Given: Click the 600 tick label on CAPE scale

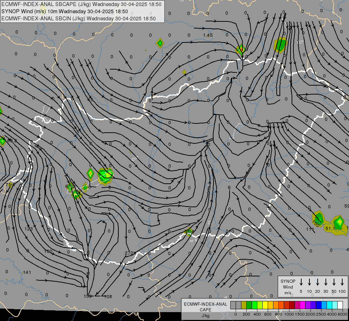Looking at the screenshot, I should pos(268,314).
